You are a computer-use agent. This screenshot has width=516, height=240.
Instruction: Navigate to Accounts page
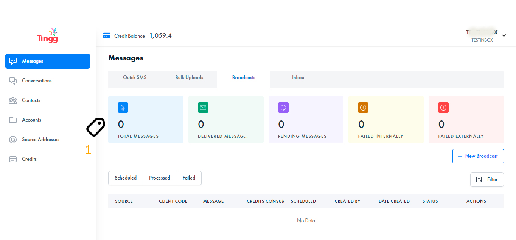tap(48, 120)
